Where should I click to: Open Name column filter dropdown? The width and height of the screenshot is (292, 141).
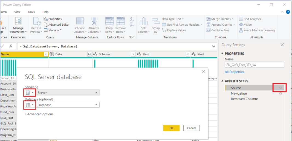pyautogui.click(x=46, y=54)
